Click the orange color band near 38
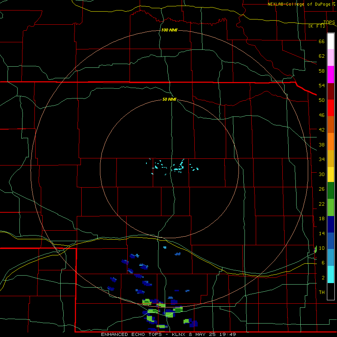This screenshot has height=337, width=337. tap(331, 142)
